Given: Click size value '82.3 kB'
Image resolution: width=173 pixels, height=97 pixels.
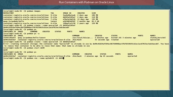Looking at the screenshot, I should point(95,21).
